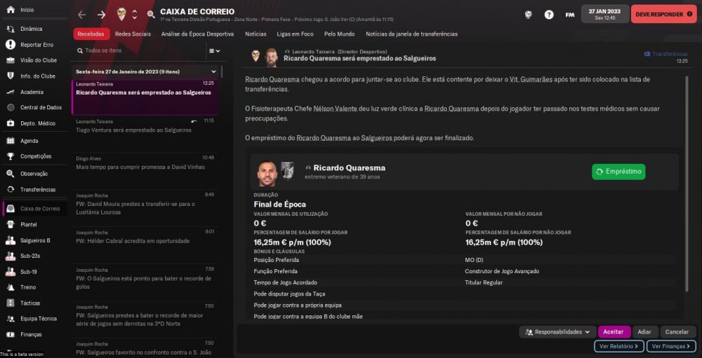702x358 pixels.
Task: Open Visão do Clube icon
Action: (11, 60)
